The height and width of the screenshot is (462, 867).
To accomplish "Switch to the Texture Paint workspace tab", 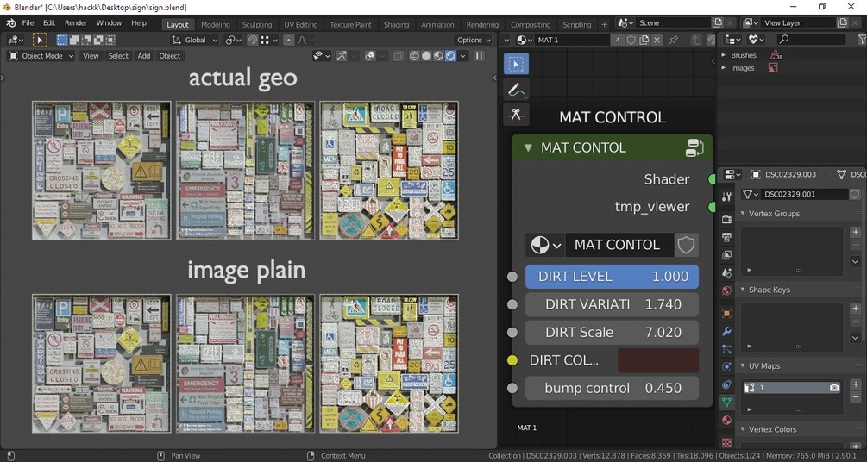I will [x=350, y=25].
